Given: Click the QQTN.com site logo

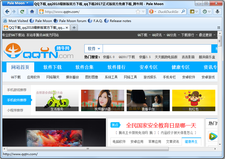Looking at the screenshot, I should tap(39, 51).
